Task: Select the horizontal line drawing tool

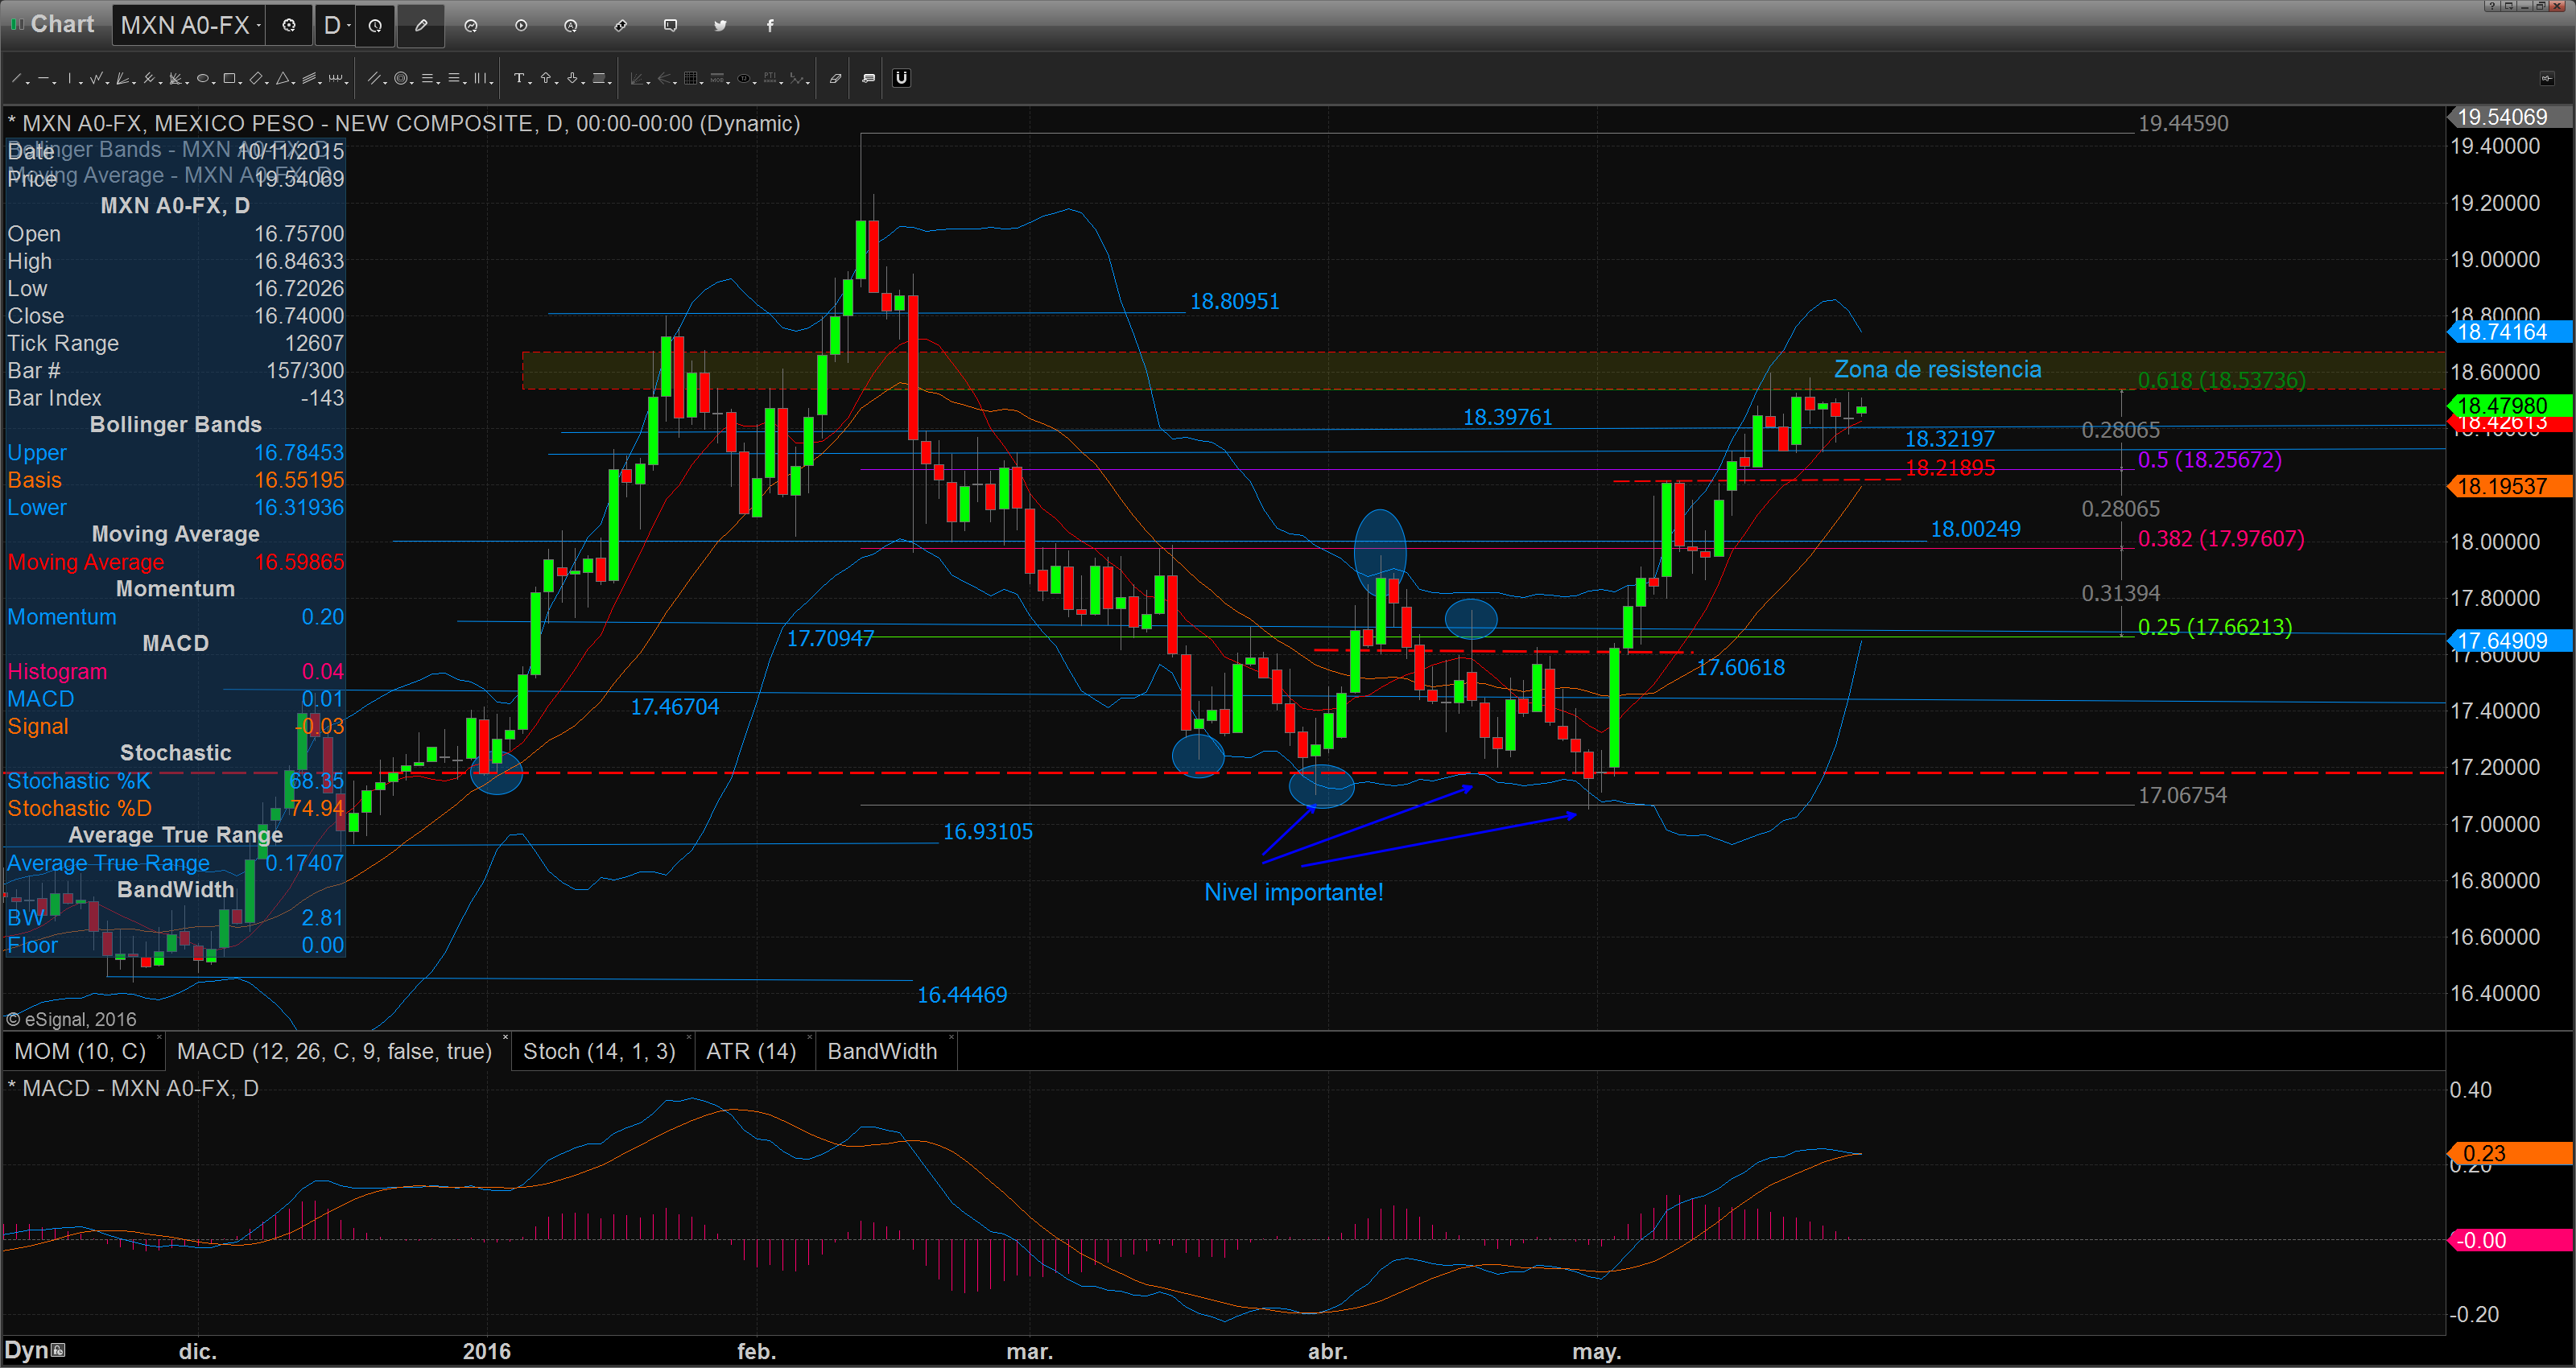Action: [x=43, y=78]
